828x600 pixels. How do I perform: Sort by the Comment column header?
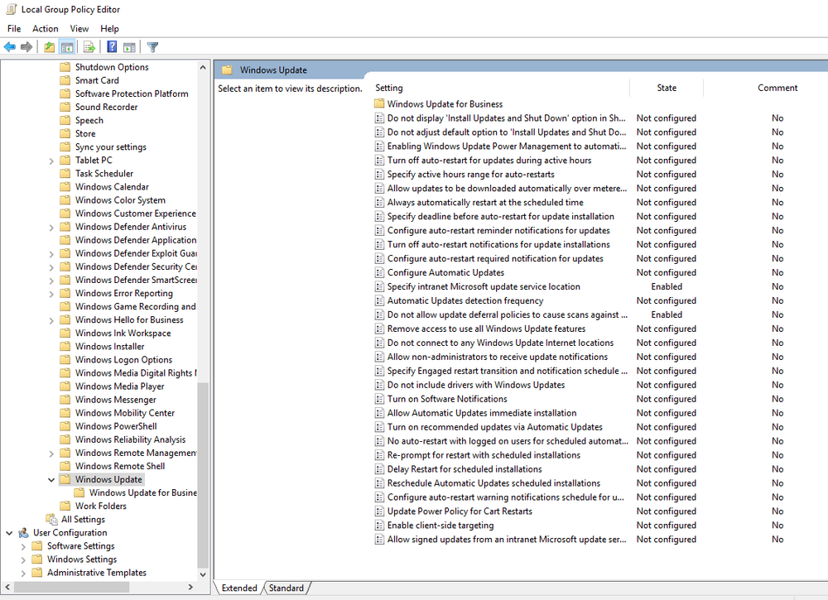(x=777, y=88)
